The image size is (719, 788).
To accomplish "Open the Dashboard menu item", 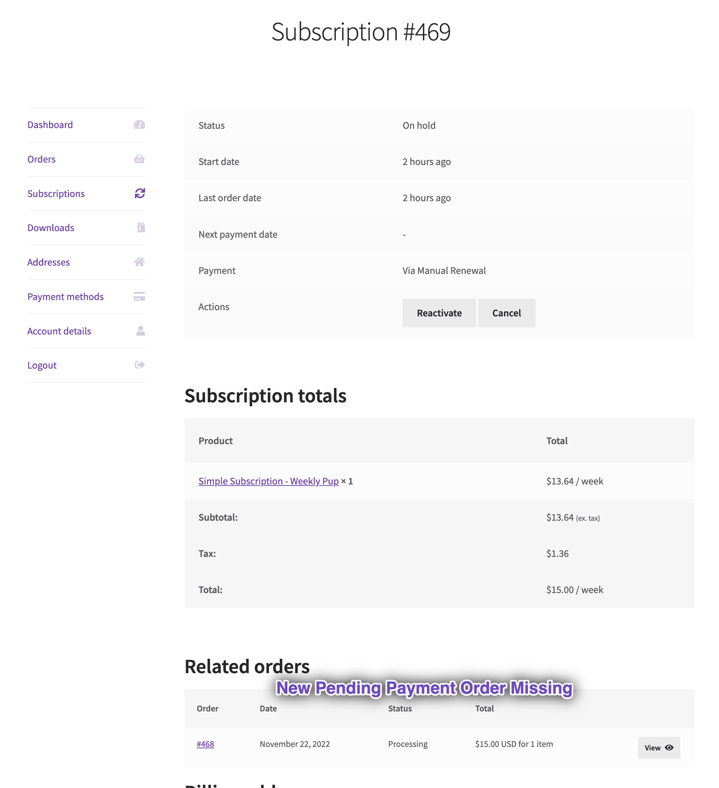I will pyautogui.click(x=50, y=125).
